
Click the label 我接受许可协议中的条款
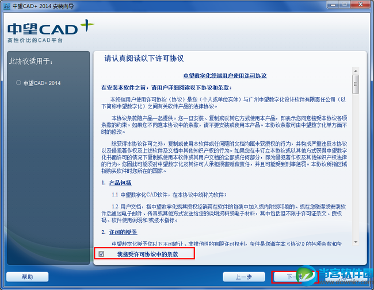point(147,254)
